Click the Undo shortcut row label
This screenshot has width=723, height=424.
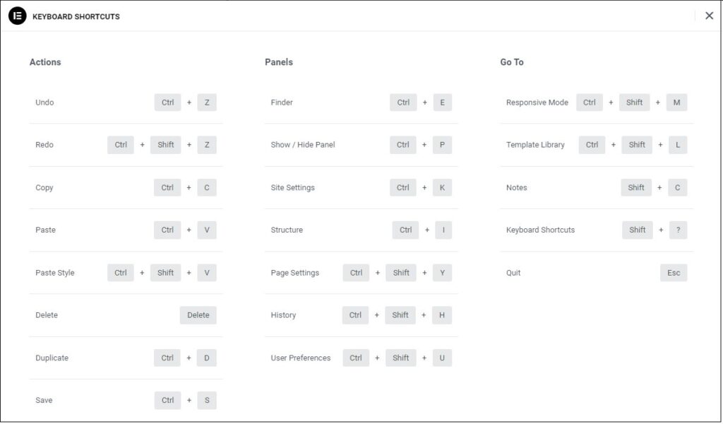pos(44,102)
